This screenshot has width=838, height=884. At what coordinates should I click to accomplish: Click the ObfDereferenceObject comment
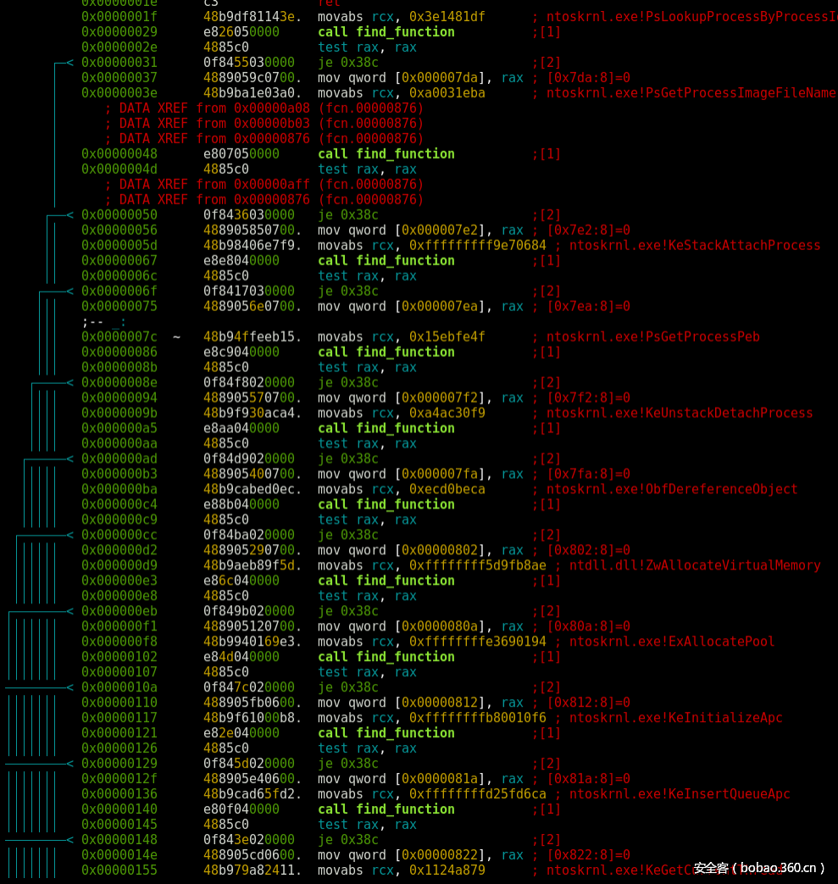coord(672,490)
